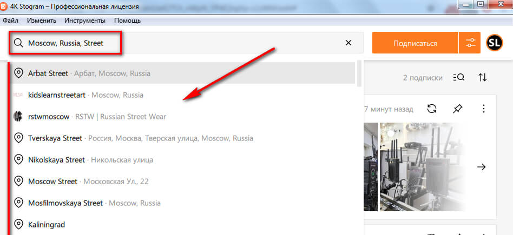Select Moscow Street suggestion

(183, 181)
